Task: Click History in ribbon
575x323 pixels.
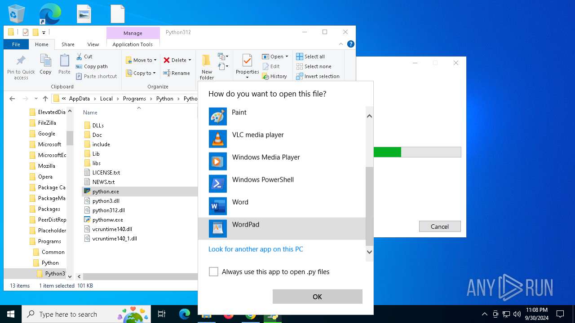Action: pos(274,76)
